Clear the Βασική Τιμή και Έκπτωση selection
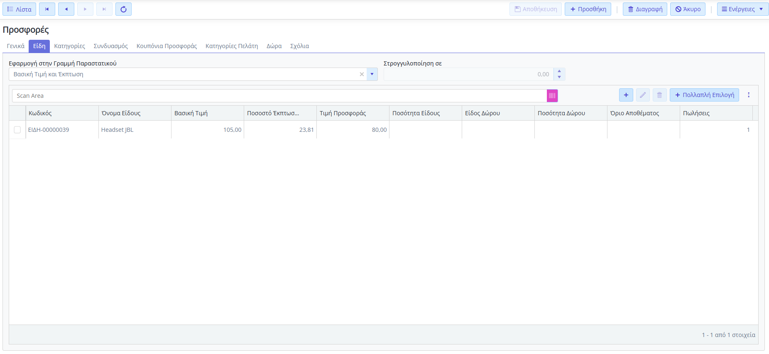The height and width of the screenshot is (354, 769). [x=362, y=74]
